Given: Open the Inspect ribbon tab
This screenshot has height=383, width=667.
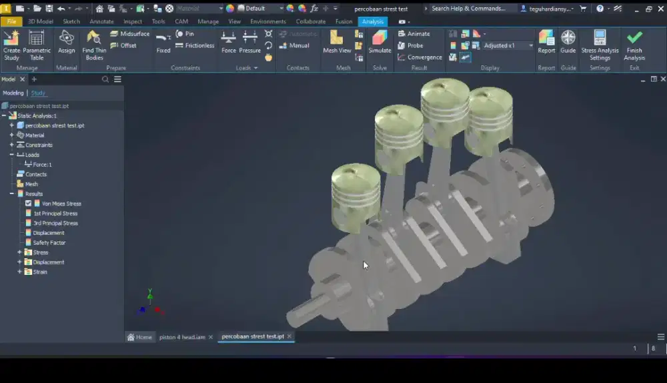Looking at the screenshot, I should point(133,21).
